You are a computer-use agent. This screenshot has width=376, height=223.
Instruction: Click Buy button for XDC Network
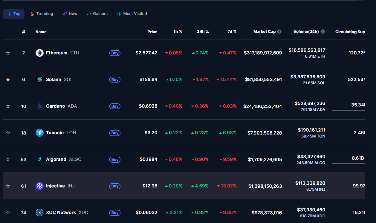pos(115,213)
